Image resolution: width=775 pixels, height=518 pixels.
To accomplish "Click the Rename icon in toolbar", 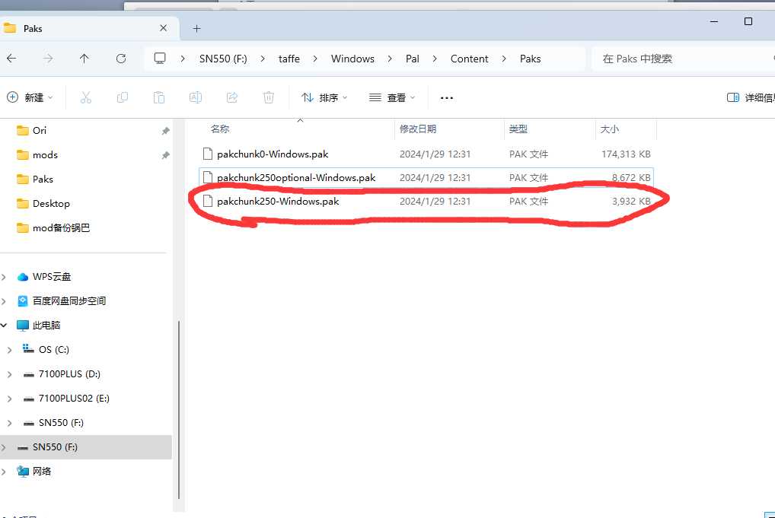I will [195, 97].
